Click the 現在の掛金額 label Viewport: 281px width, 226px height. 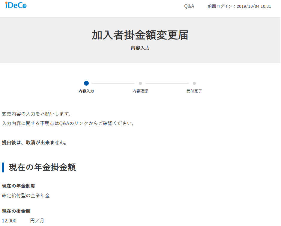click(x=16, y=211)
